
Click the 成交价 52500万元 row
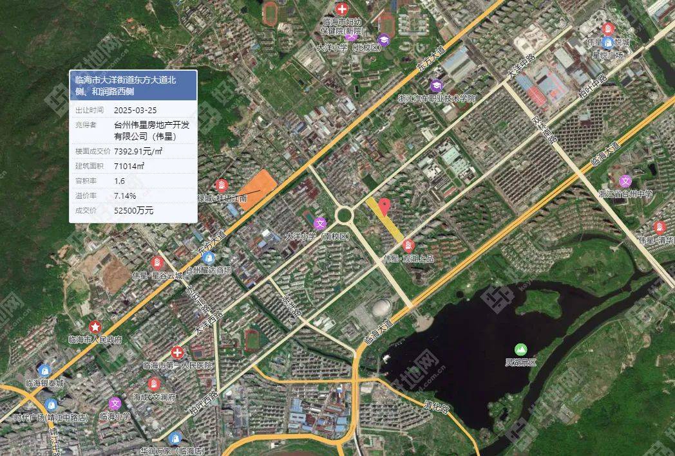133,210
